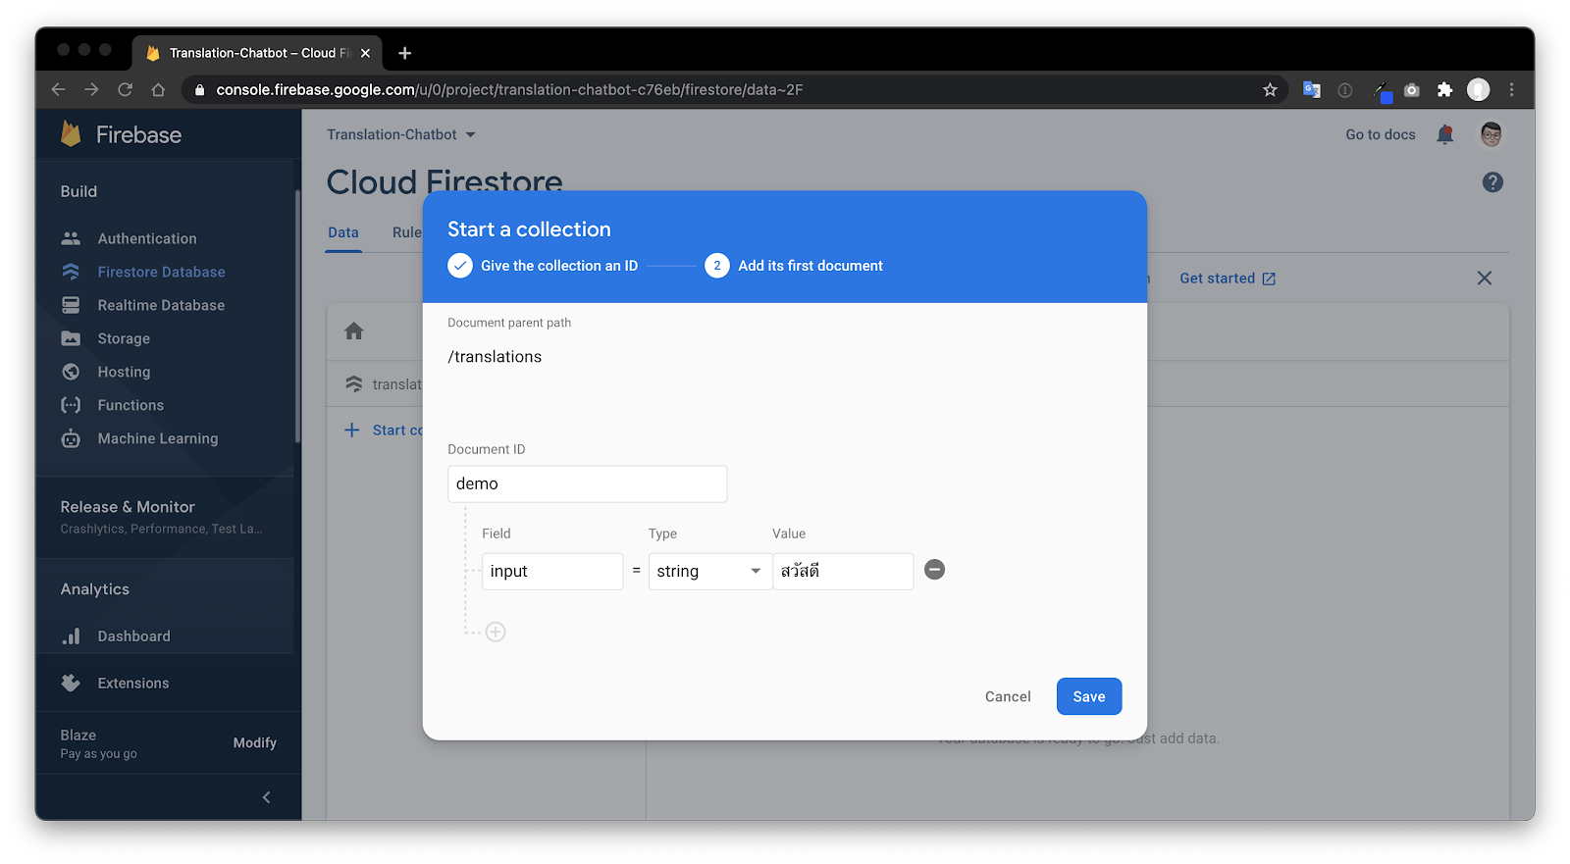
Task: Cancel the collection dialog
Action: click(1008, 696)
